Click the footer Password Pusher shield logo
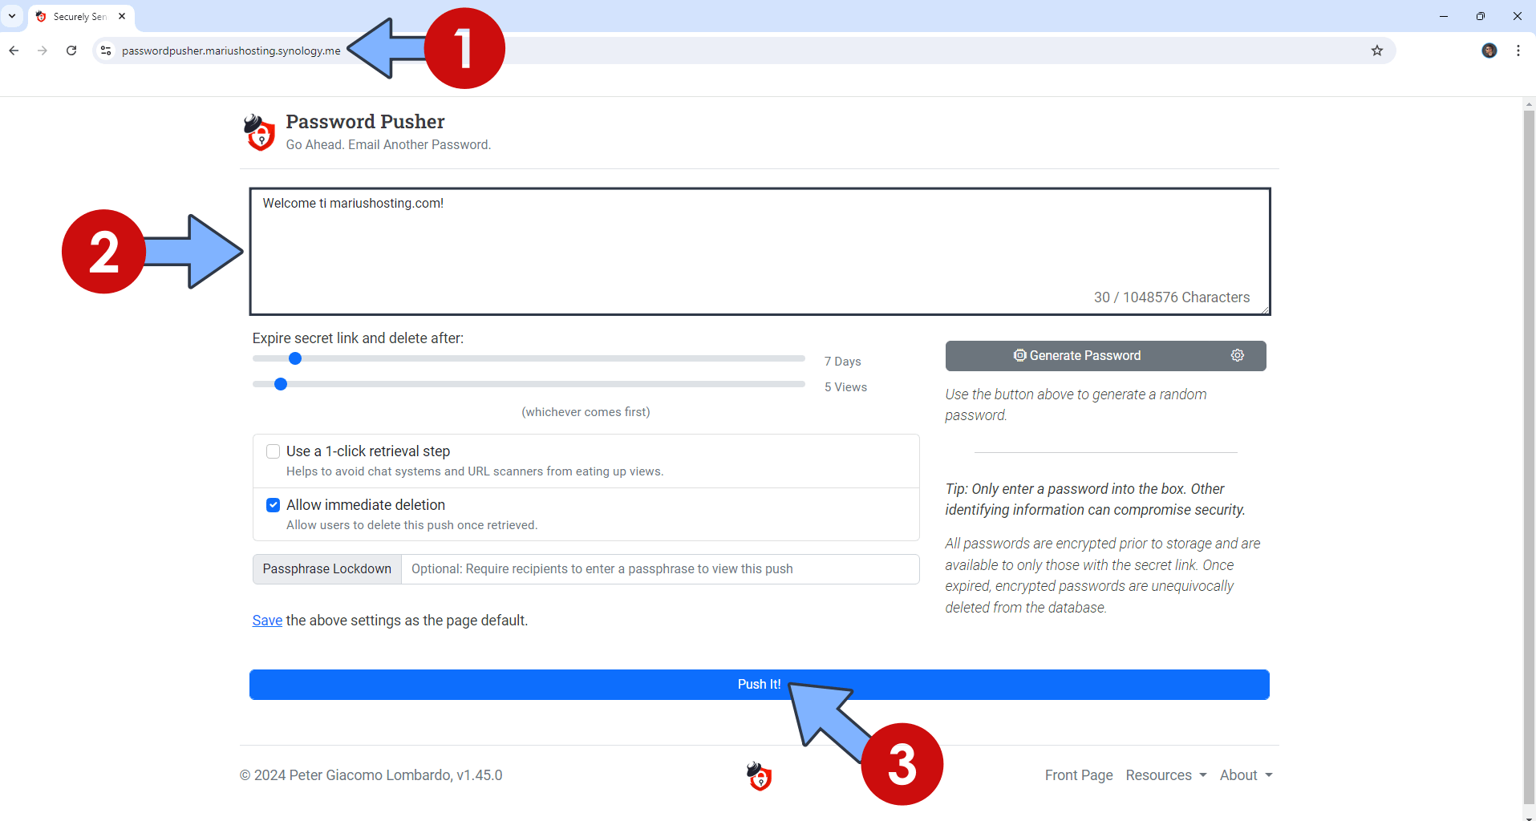The height and width of the screenshot is (821, 1536). [759, 776]
